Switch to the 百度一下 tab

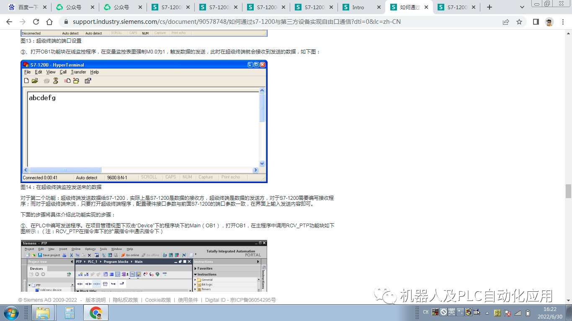[27, 7]
